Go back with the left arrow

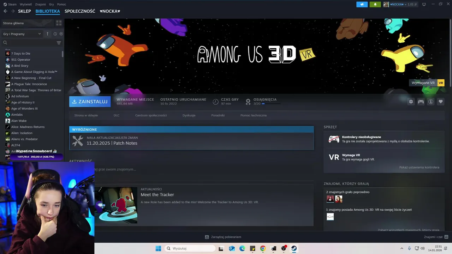[x=5, y=11]
